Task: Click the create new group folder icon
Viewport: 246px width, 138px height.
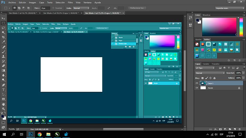Action: click(x=230, y=129)
